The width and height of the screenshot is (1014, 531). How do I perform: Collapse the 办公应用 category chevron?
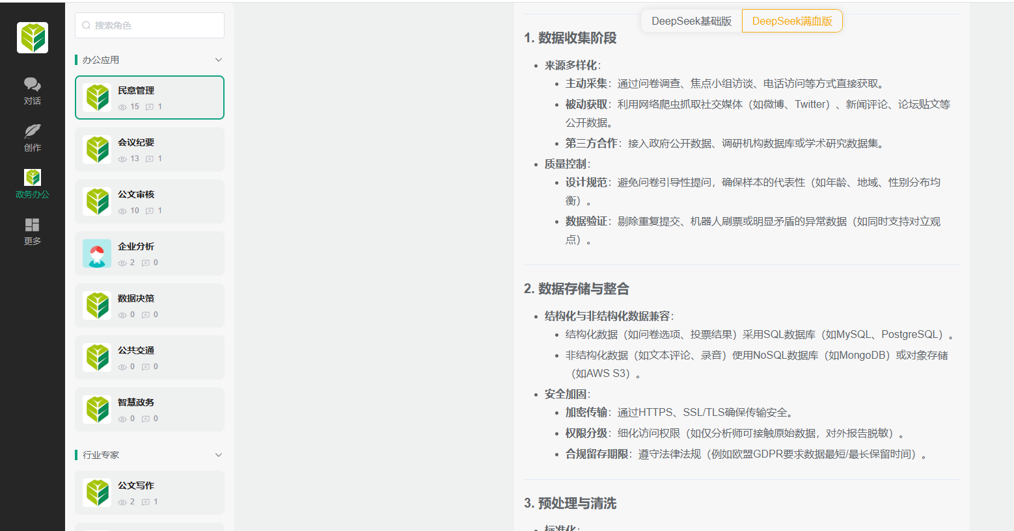[x=219, y=60]
